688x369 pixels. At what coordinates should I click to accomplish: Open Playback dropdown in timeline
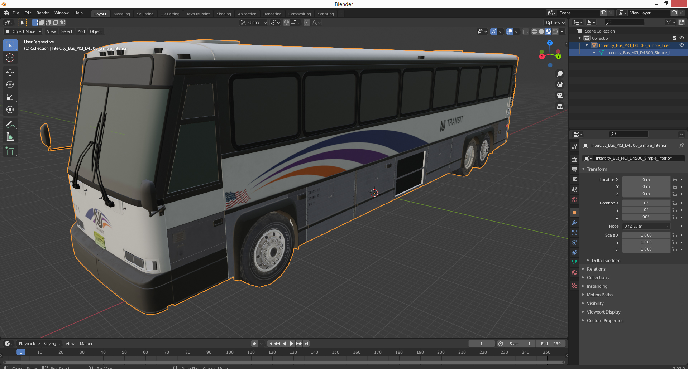[x=29, y=344]
